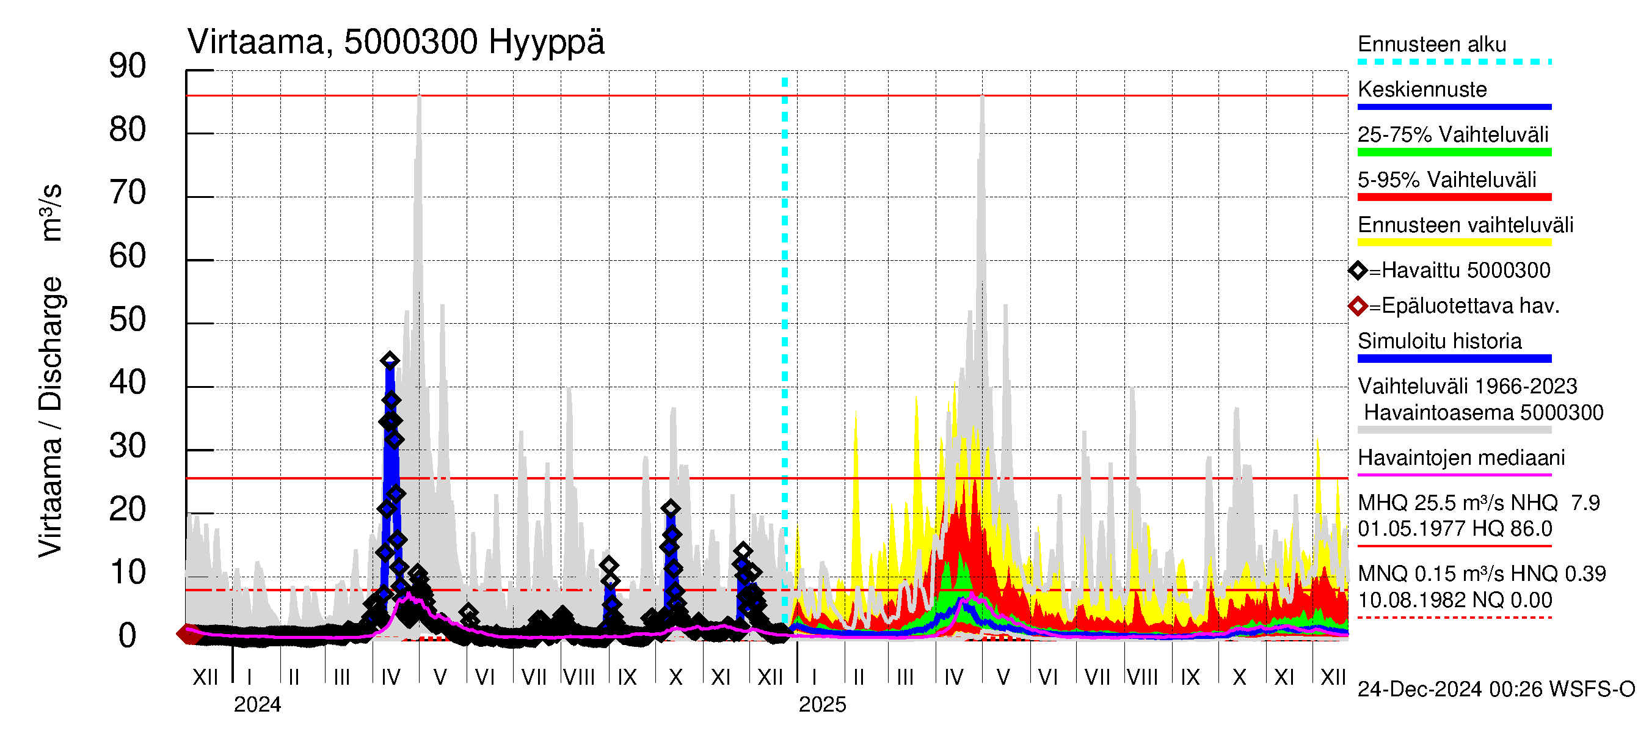Click the red unreliable diamond at chart start

pos(188,635)
